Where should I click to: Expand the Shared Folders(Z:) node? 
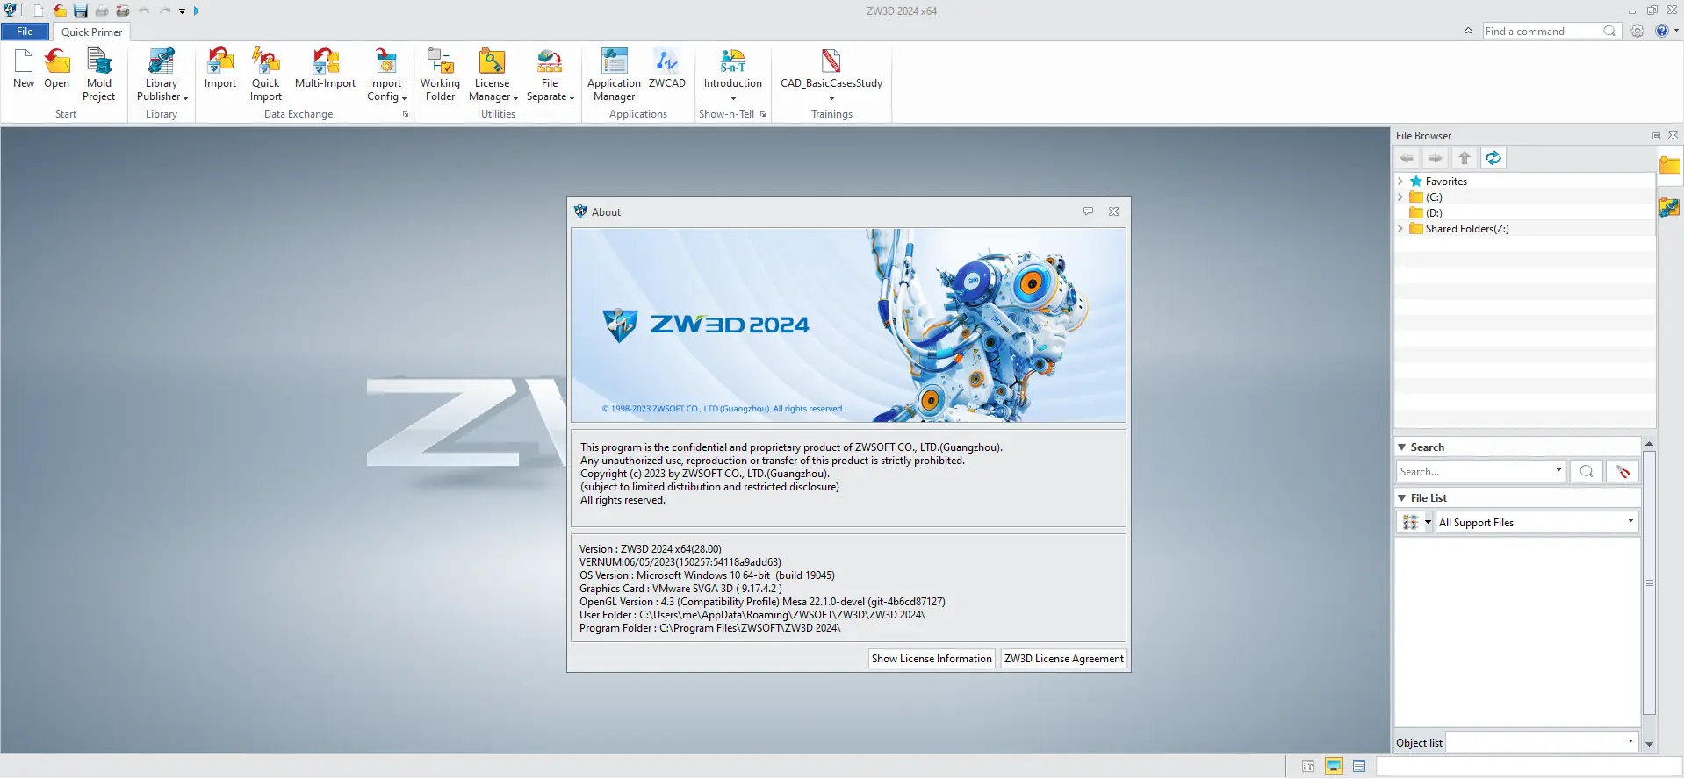pyautogui.click(x=1400, y=229)
